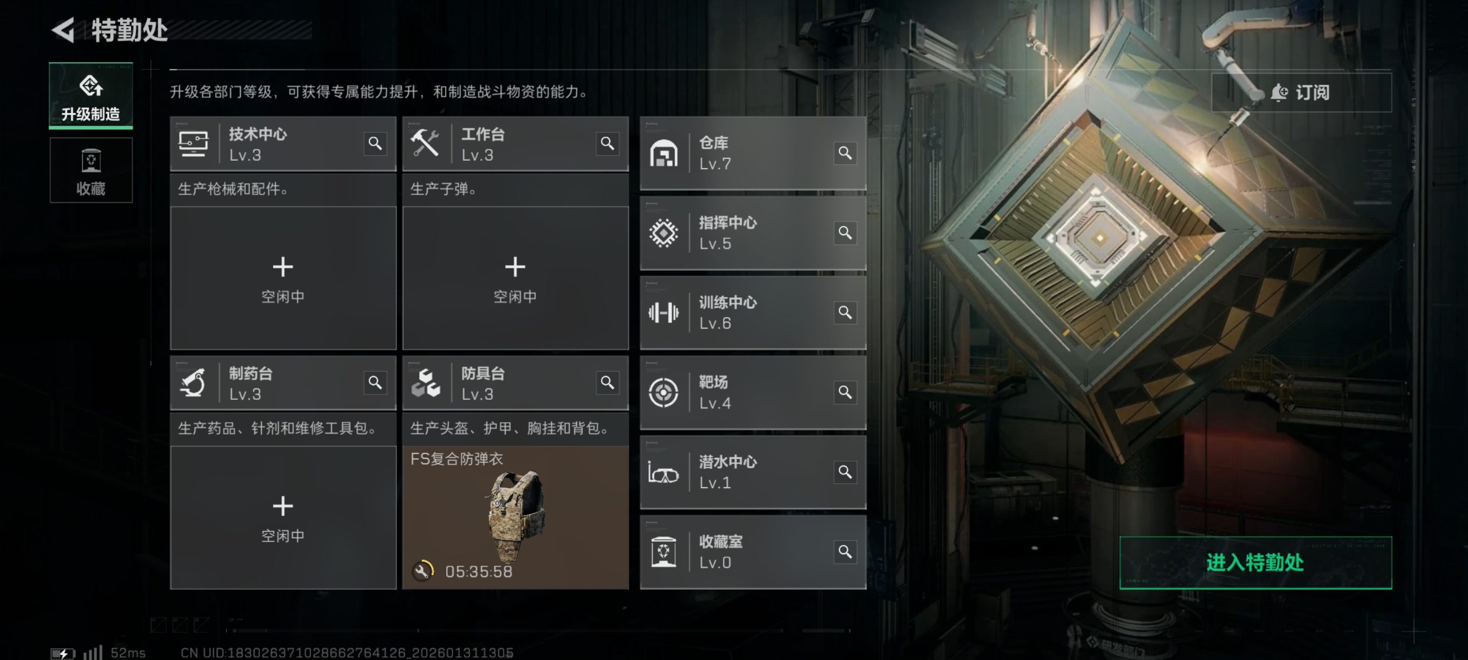
Task: Click magnifier icon for 指挥中心
Action: point(845,233)
